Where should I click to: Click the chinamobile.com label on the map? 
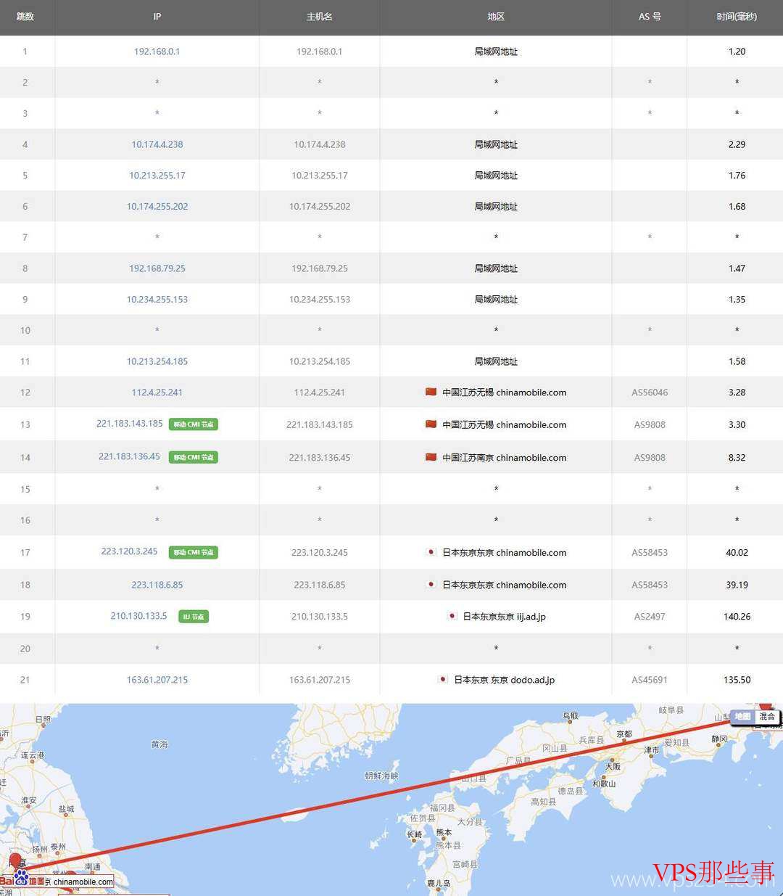[x=83, y=882]
